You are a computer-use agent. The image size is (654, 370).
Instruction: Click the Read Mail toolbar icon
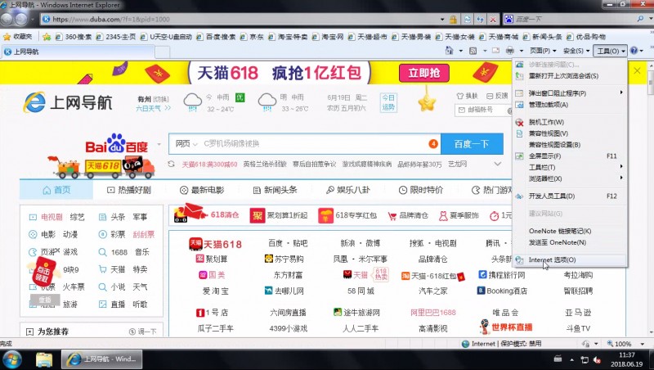tap(495, 51)
